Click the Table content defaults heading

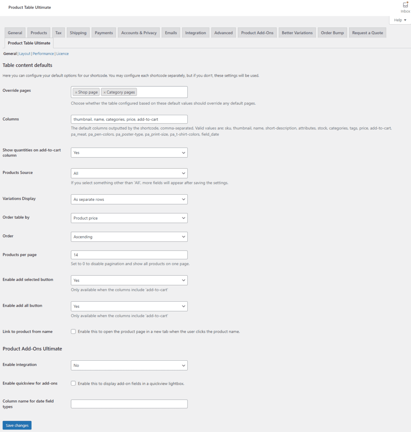pyautogui.click(x=27, y=65)
